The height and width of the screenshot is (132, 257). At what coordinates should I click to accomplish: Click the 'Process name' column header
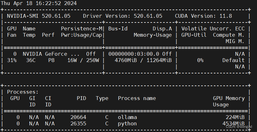[137, 98]
